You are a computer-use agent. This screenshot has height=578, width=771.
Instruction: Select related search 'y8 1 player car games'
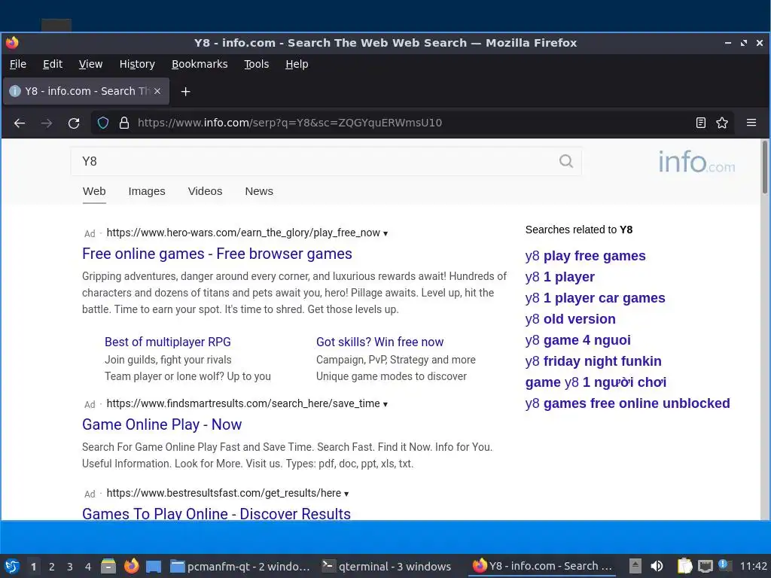coord(595,298)
